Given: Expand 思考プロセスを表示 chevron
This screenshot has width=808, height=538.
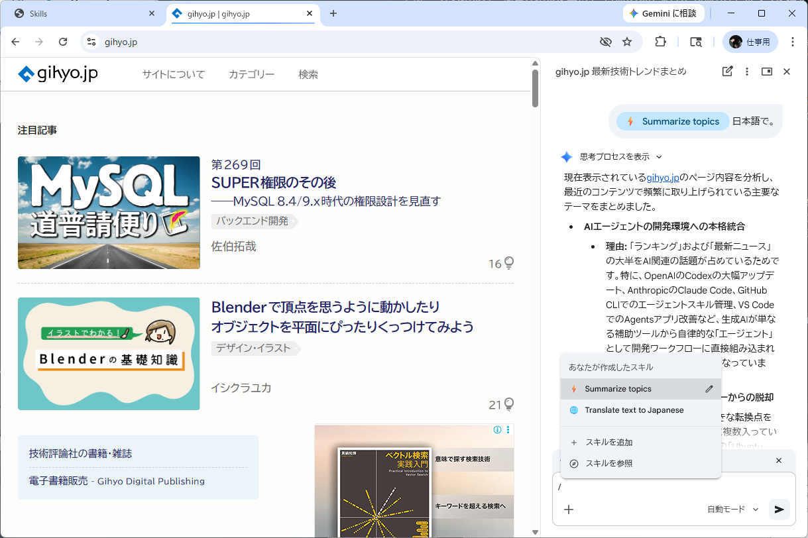Looking at the screenshot, I should 659,157.
